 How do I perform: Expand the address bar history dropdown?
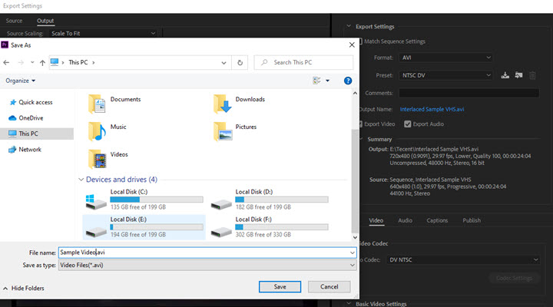(224, 63)
